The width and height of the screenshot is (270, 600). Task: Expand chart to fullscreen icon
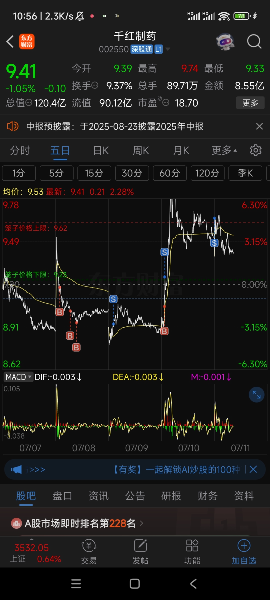[x=256, y=394]
